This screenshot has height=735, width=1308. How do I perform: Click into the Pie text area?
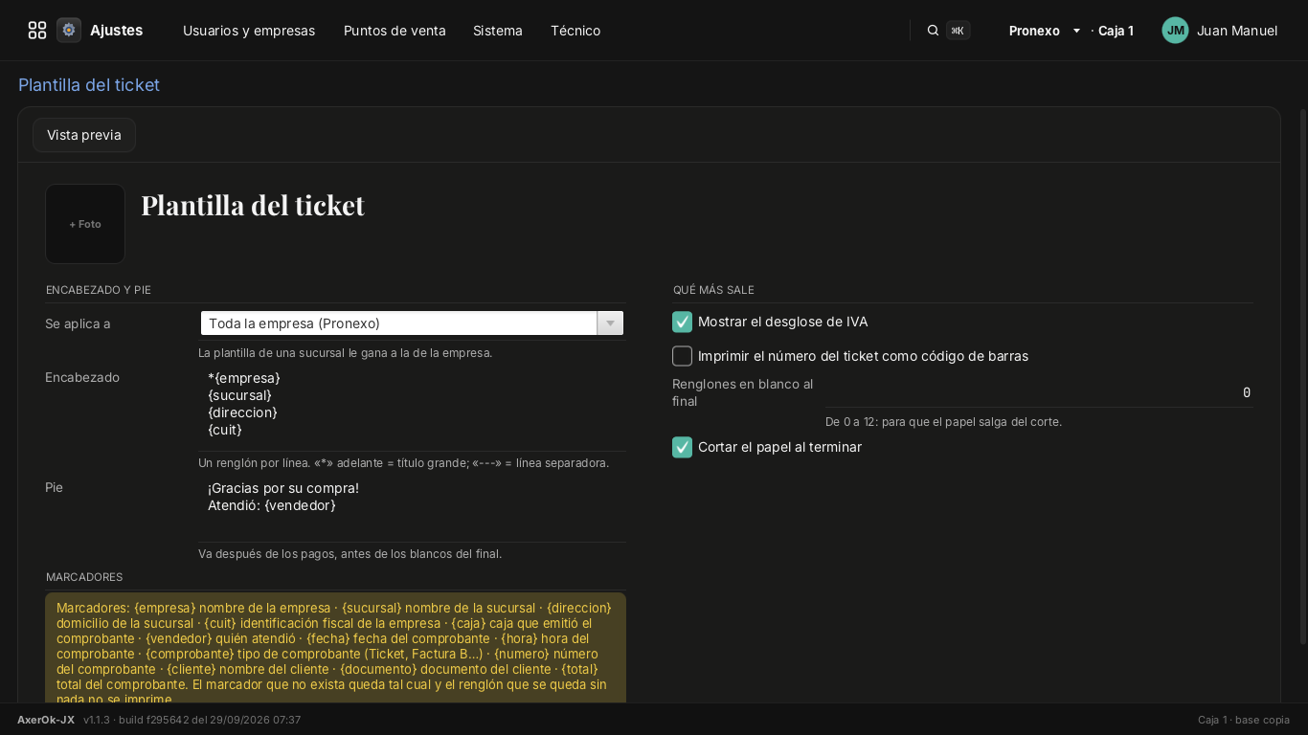pyautogui.click(x=412, y=508)
